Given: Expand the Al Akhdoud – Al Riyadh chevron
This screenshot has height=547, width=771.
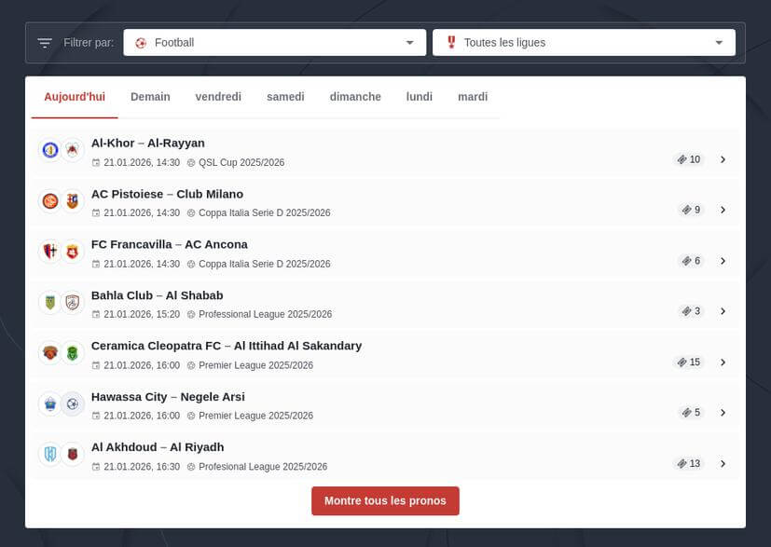Looking at the screenshot, I should 723,464.
